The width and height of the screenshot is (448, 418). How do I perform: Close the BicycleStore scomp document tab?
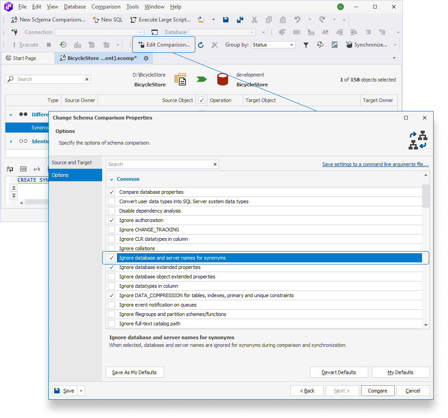click(146, 58)
